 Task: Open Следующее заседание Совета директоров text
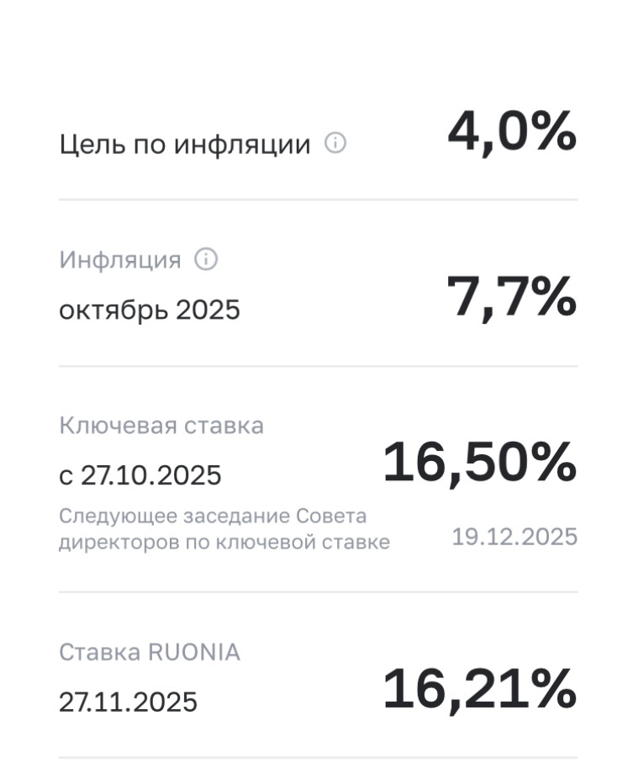pos(224,529)
